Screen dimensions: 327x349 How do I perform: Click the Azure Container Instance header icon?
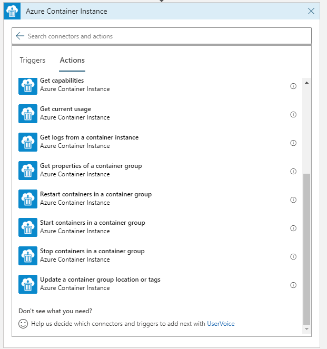point(12,11)
